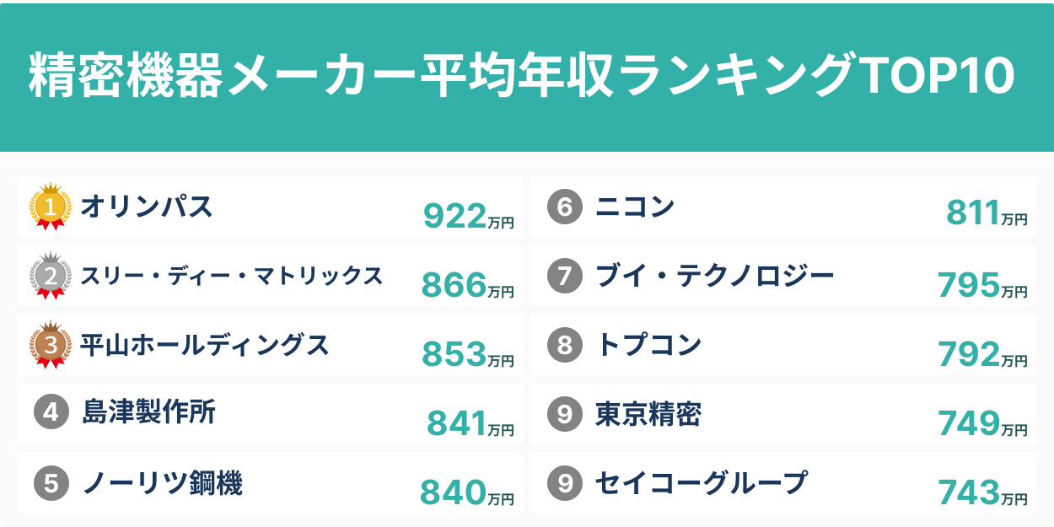This screenshot has width=1054, height=527.
Task: Click the rank badge beside 東京精密
Action: coord(565,413)
